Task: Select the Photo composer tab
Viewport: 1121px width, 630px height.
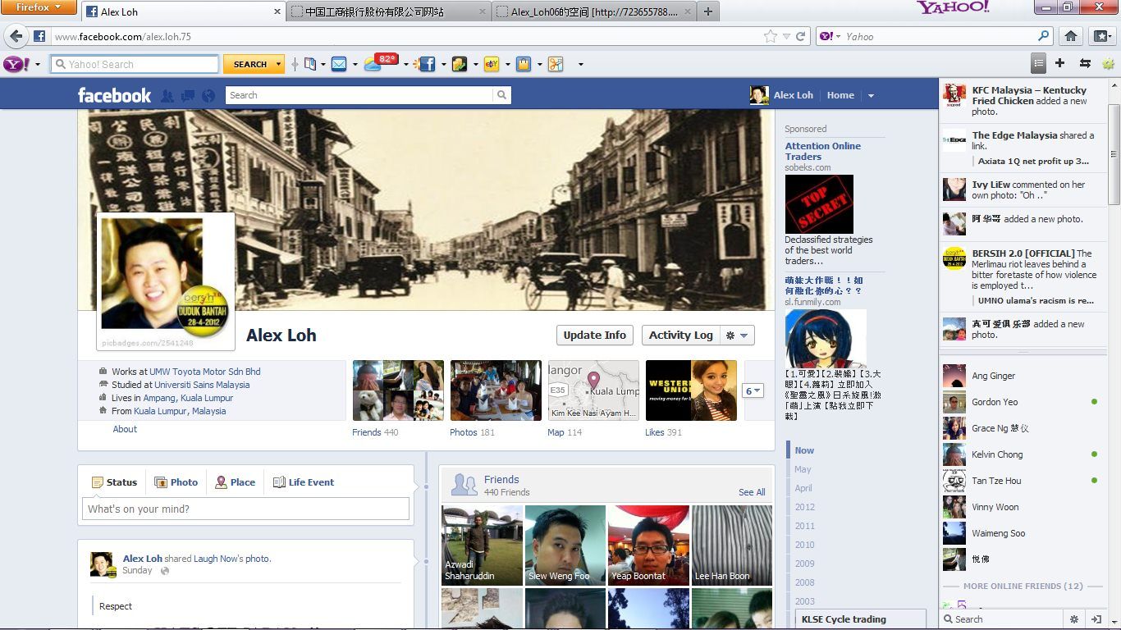Action: point(176,482)
